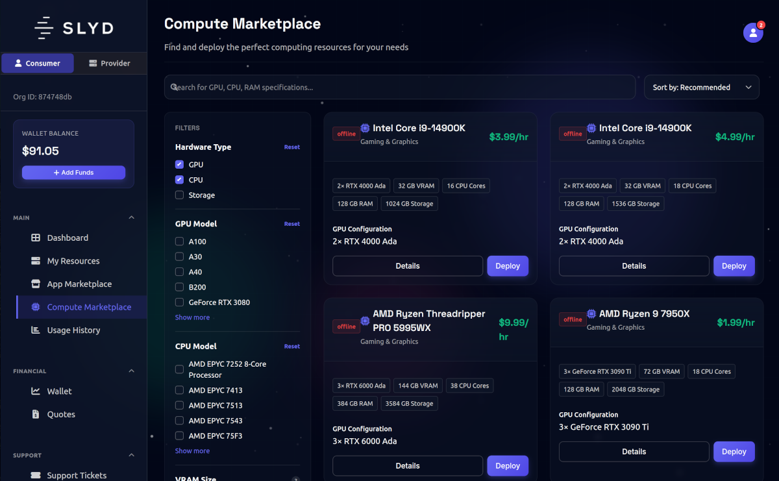Check the Storage hardware type filter
This screenshot has height=481, width=779.
pyautogui.click(x=179, y=195)
